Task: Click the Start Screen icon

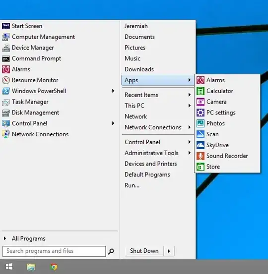Action: tap(6, 26)
